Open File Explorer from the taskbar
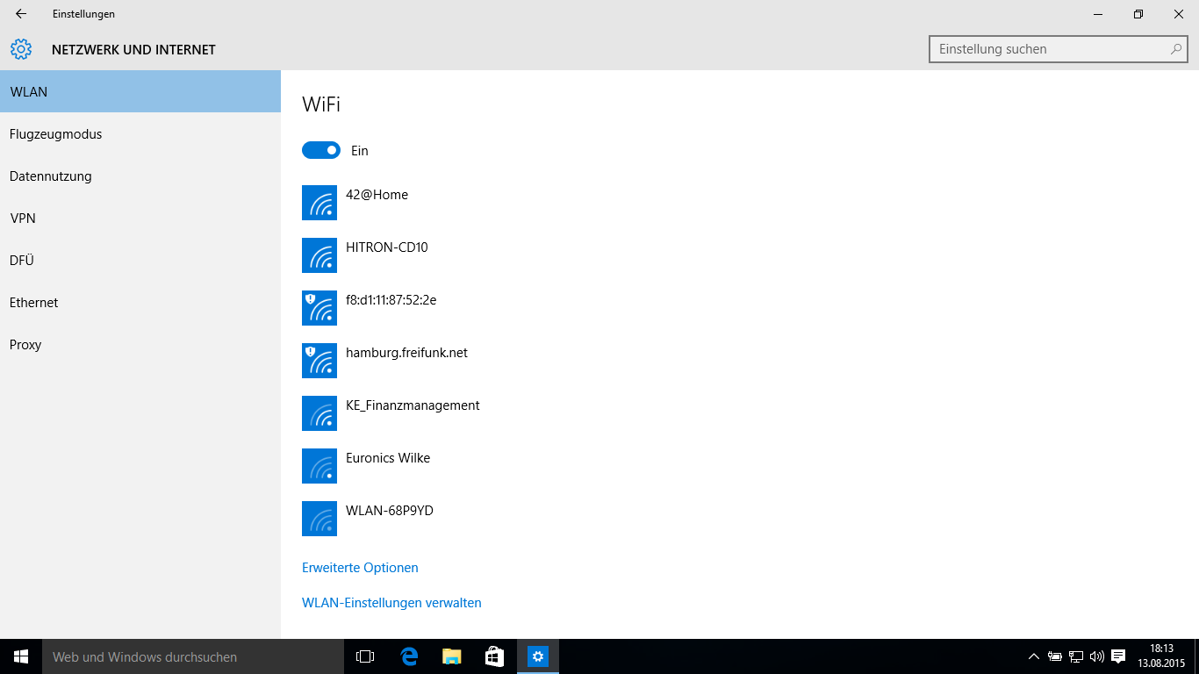The image size is (1199, 674). point(451,656)
